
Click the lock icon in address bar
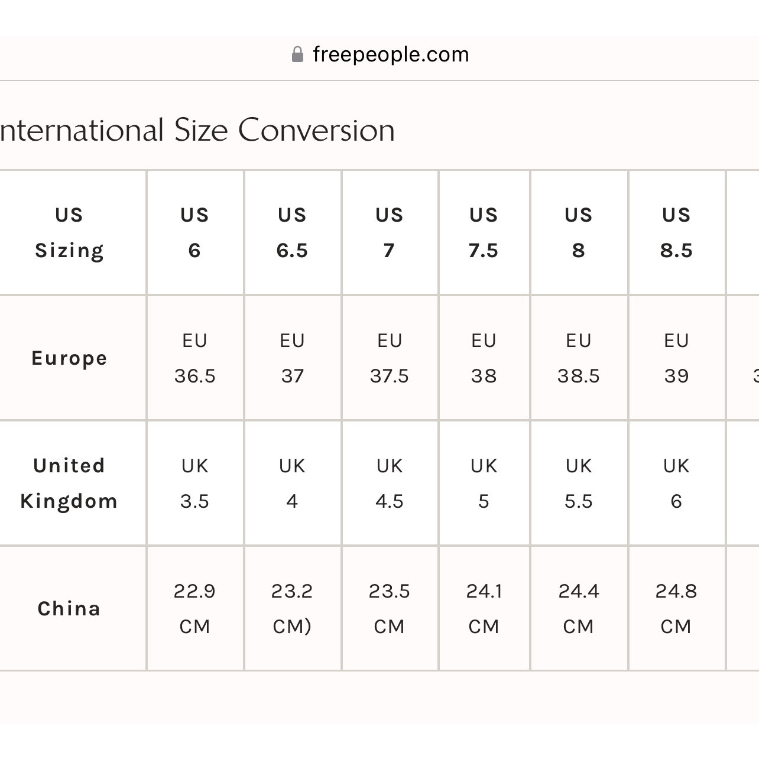[298, 54]
